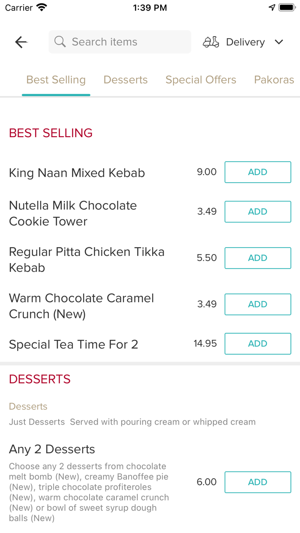300x533 pixels.
Task: Tap the location arrow in status bar
Action: tap(272, 8)
